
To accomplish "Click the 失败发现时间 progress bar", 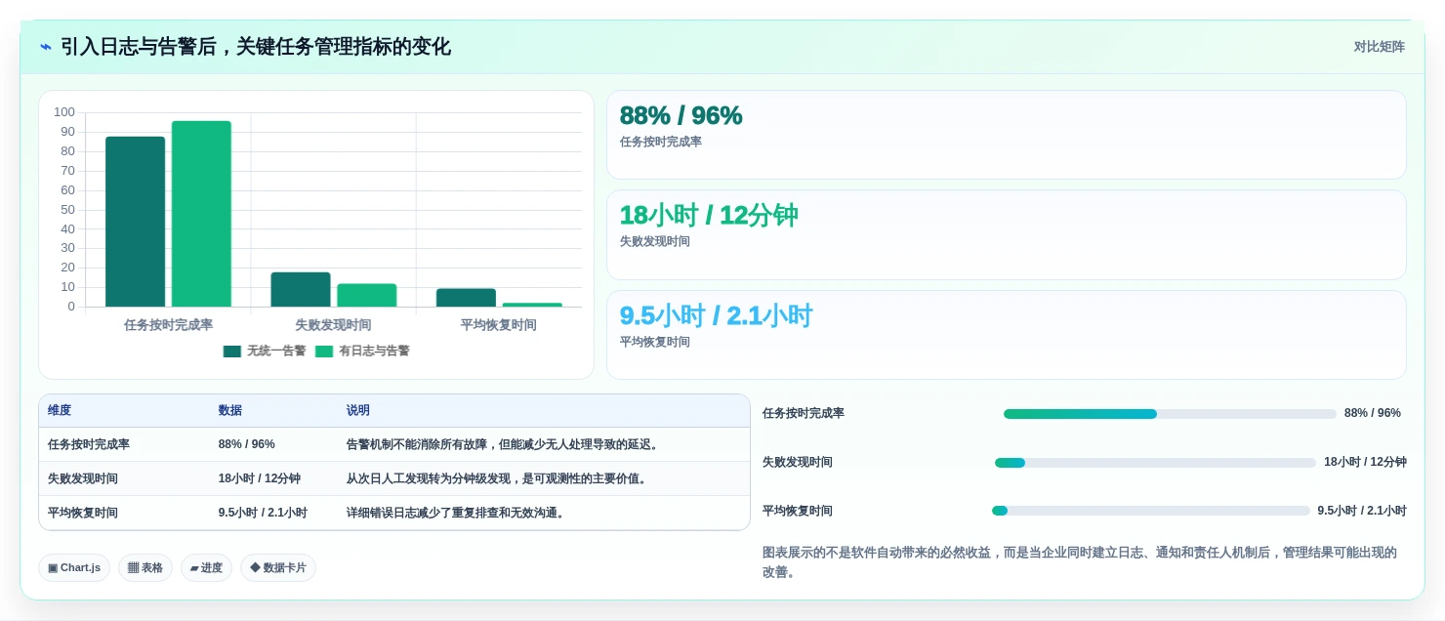I will point(1155,463).
